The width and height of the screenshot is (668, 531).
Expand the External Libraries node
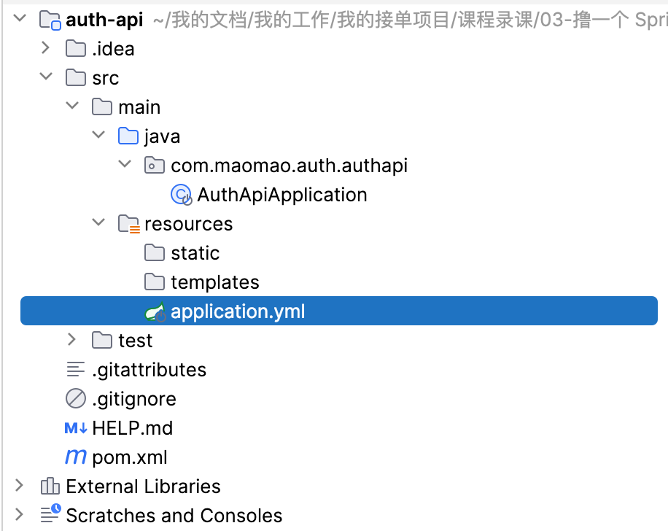tap(20, 487)
